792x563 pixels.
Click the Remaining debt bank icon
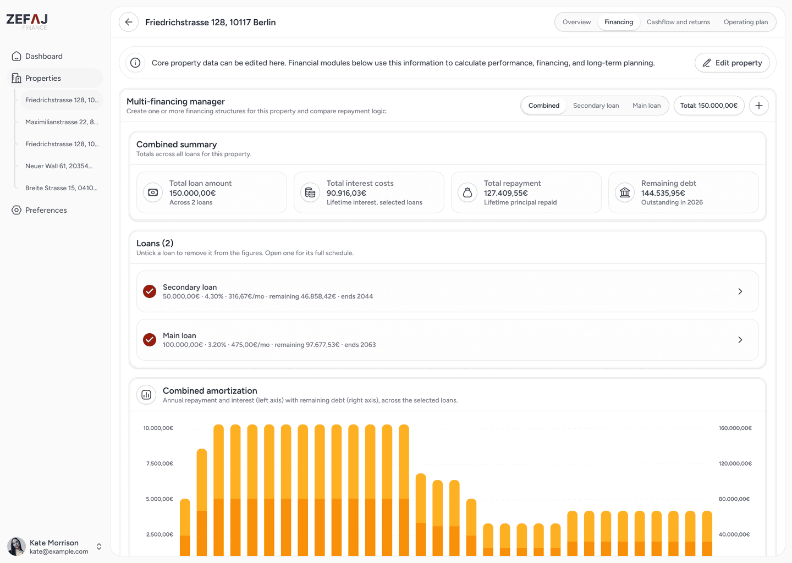click(x=625, y=192)
